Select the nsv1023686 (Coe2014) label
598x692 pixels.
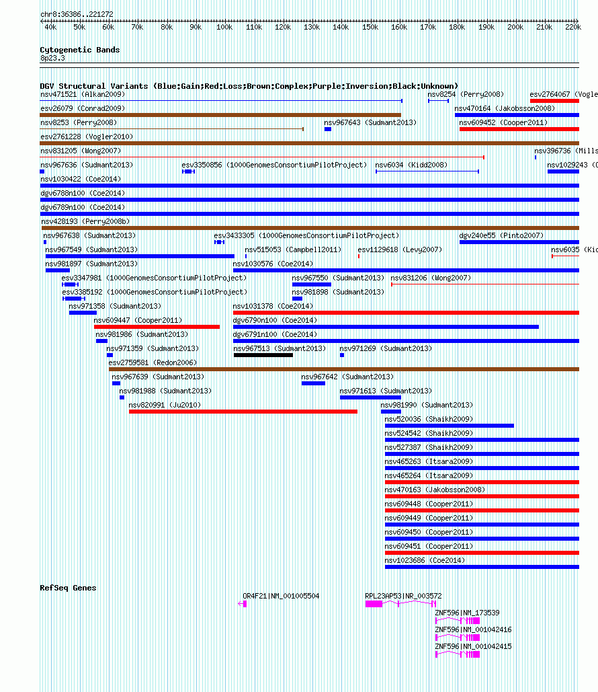pyautogui.click(x=425, y=560)
